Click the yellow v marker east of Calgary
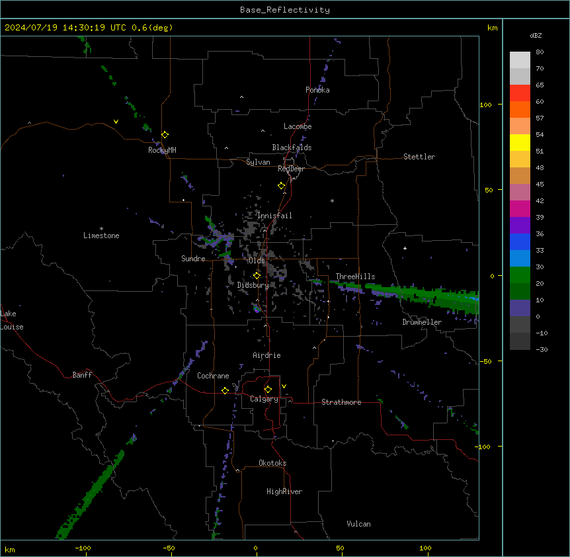Viewport: 570px width, 557px height. (x=284, y=386)
